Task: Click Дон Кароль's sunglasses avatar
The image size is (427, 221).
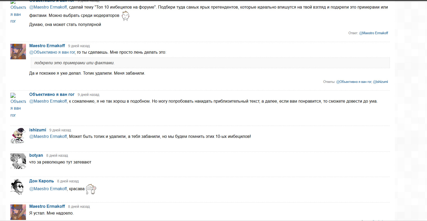Action: [x=18, y=187]
